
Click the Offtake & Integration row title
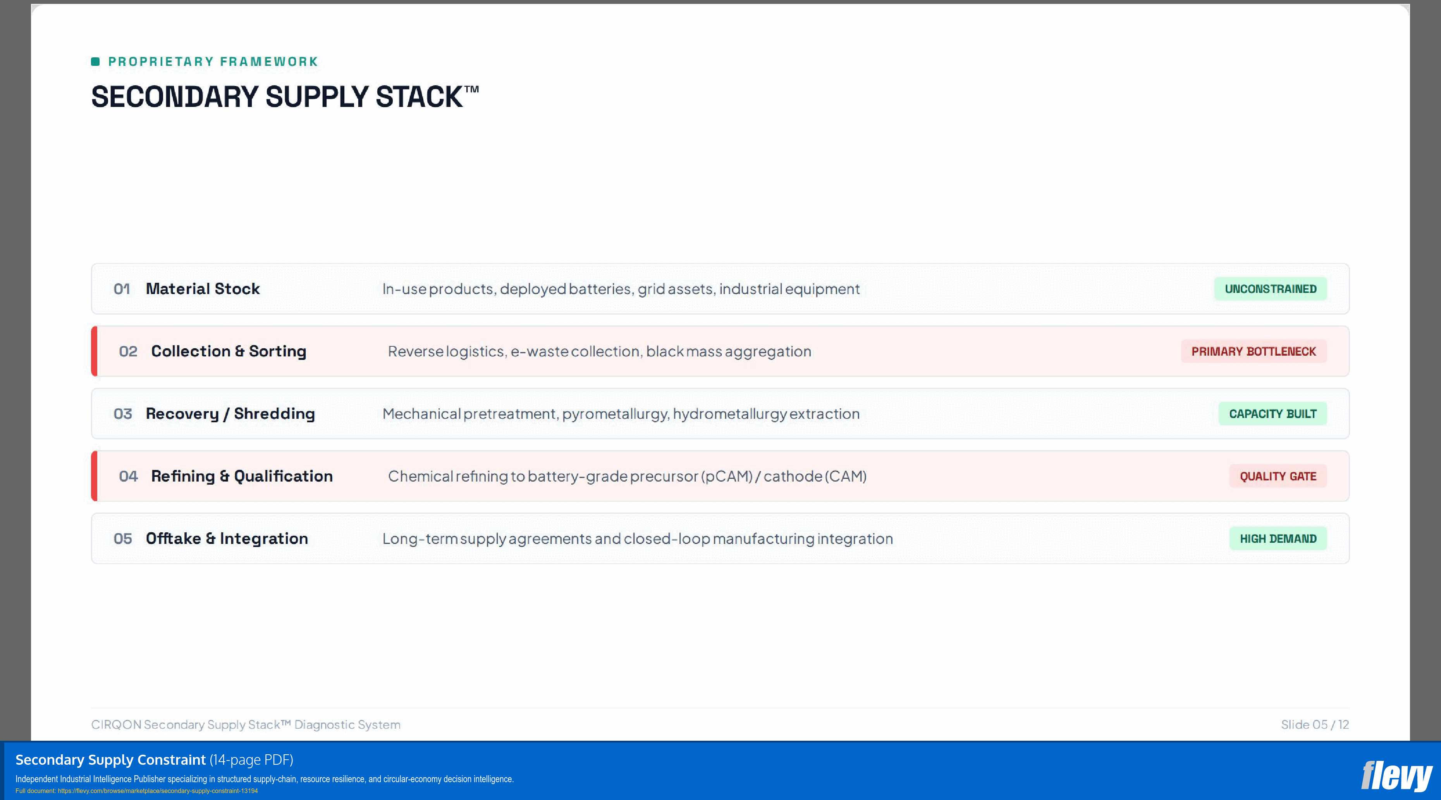[x=227, y=539]
